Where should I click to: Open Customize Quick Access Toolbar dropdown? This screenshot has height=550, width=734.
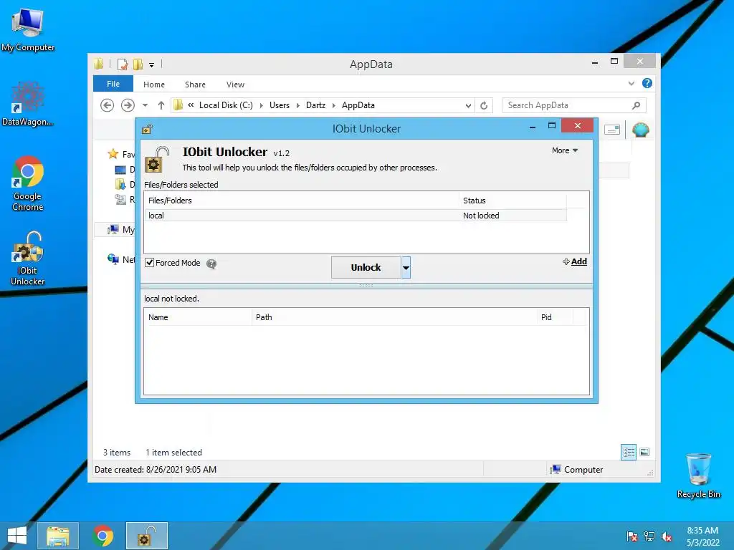[152, 65]
